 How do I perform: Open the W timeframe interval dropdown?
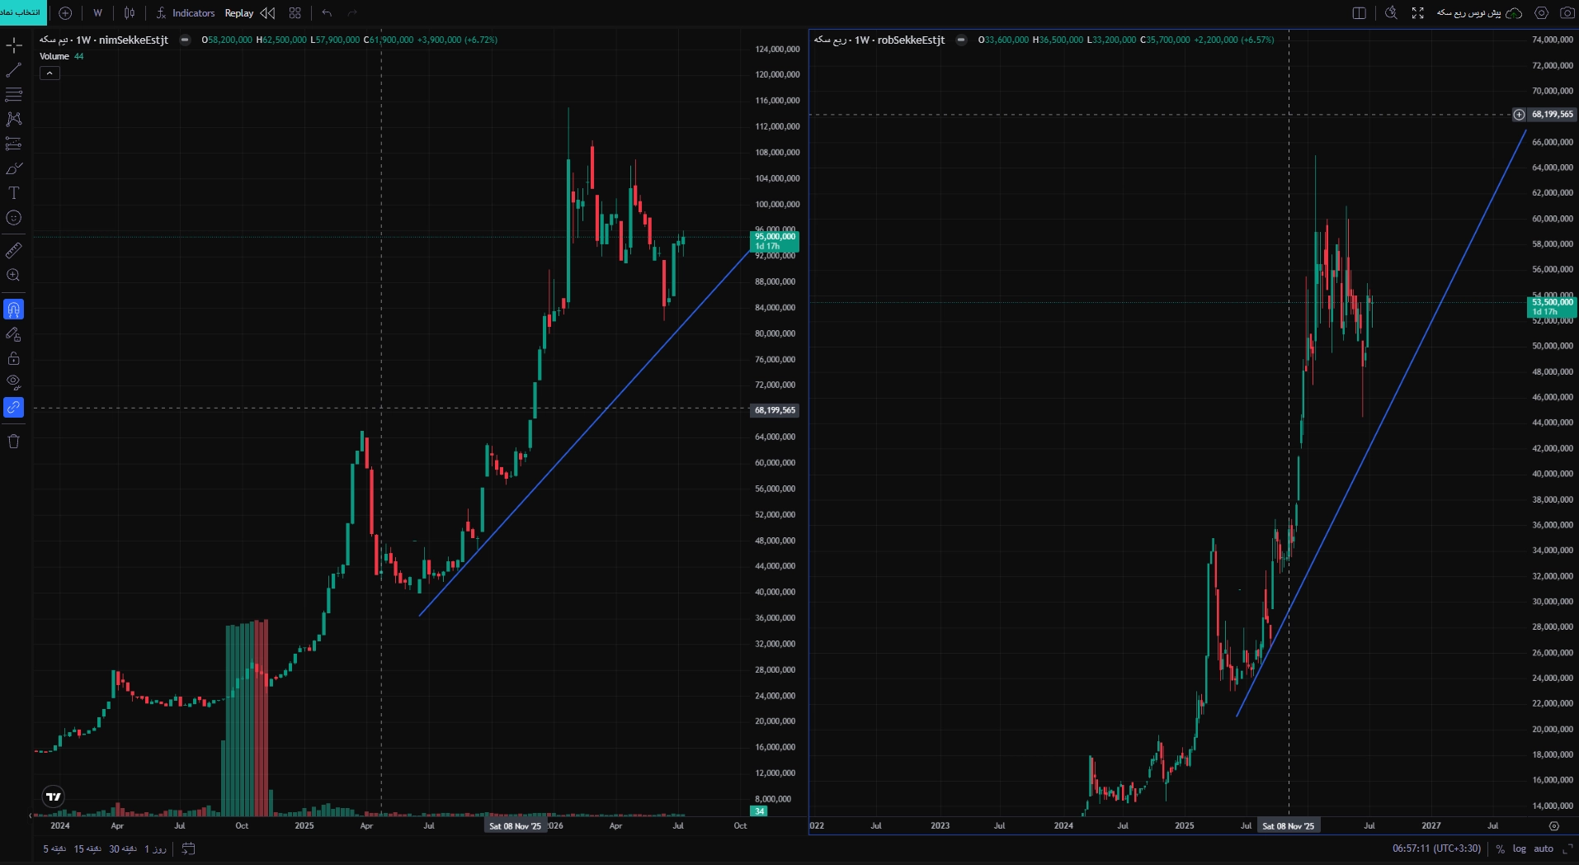pos(98,13)
